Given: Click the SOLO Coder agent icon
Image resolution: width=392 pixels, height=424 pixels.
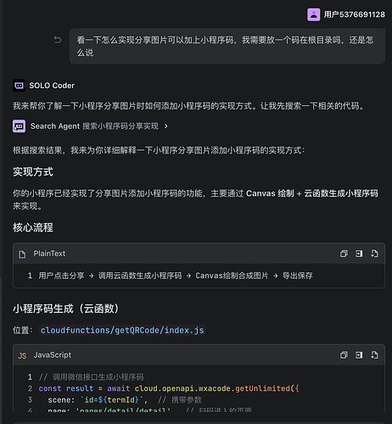Looking at the screenshot, I should 19,86.
